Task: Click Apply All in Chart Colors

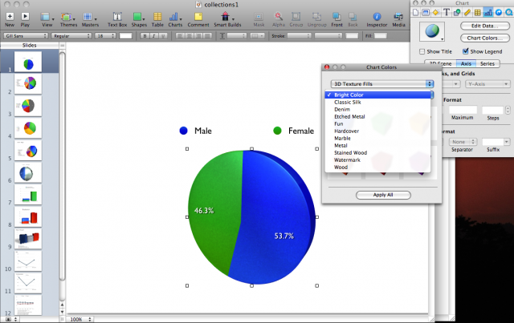Action: click(x=383, y=195)
